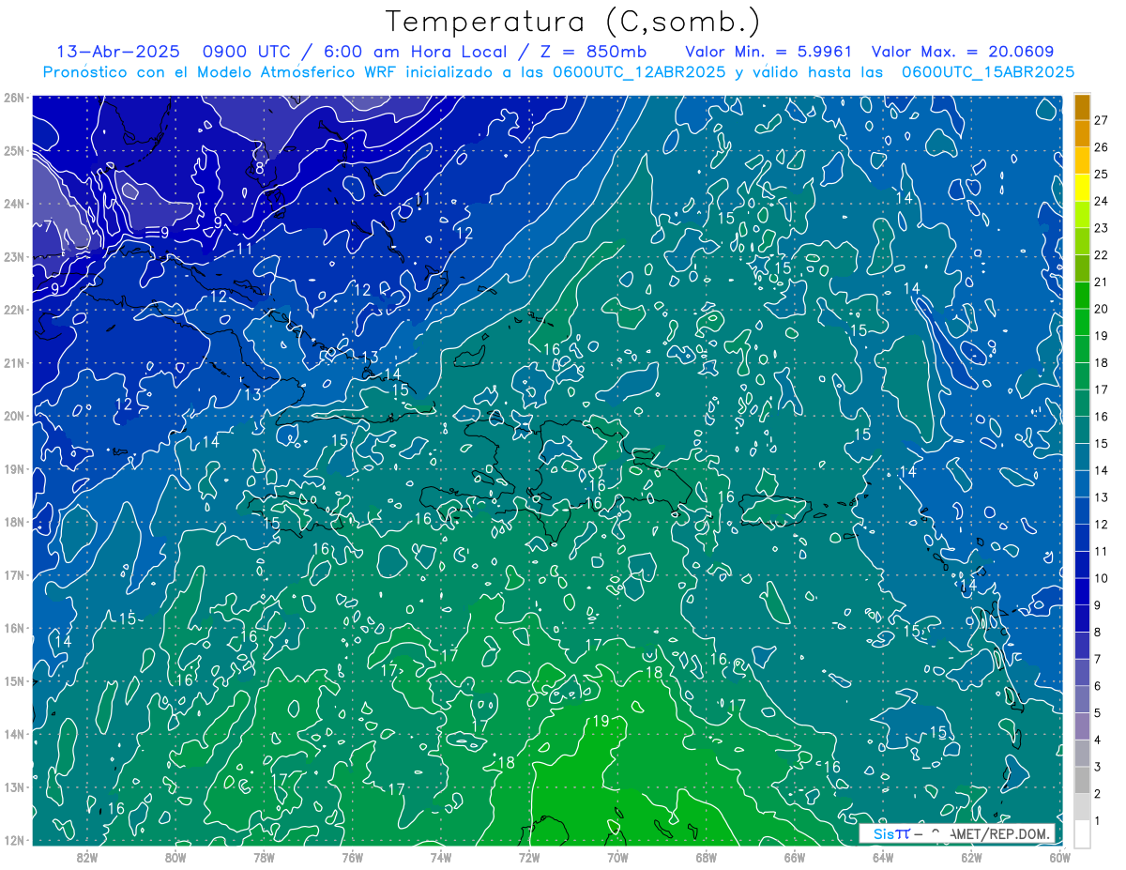Click the '13N' latitude axis label

[13, 787]
